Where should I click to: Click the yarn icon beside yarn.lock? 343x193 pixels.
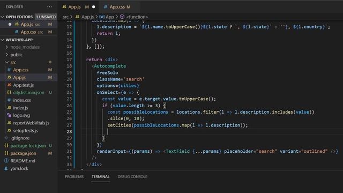6,168
